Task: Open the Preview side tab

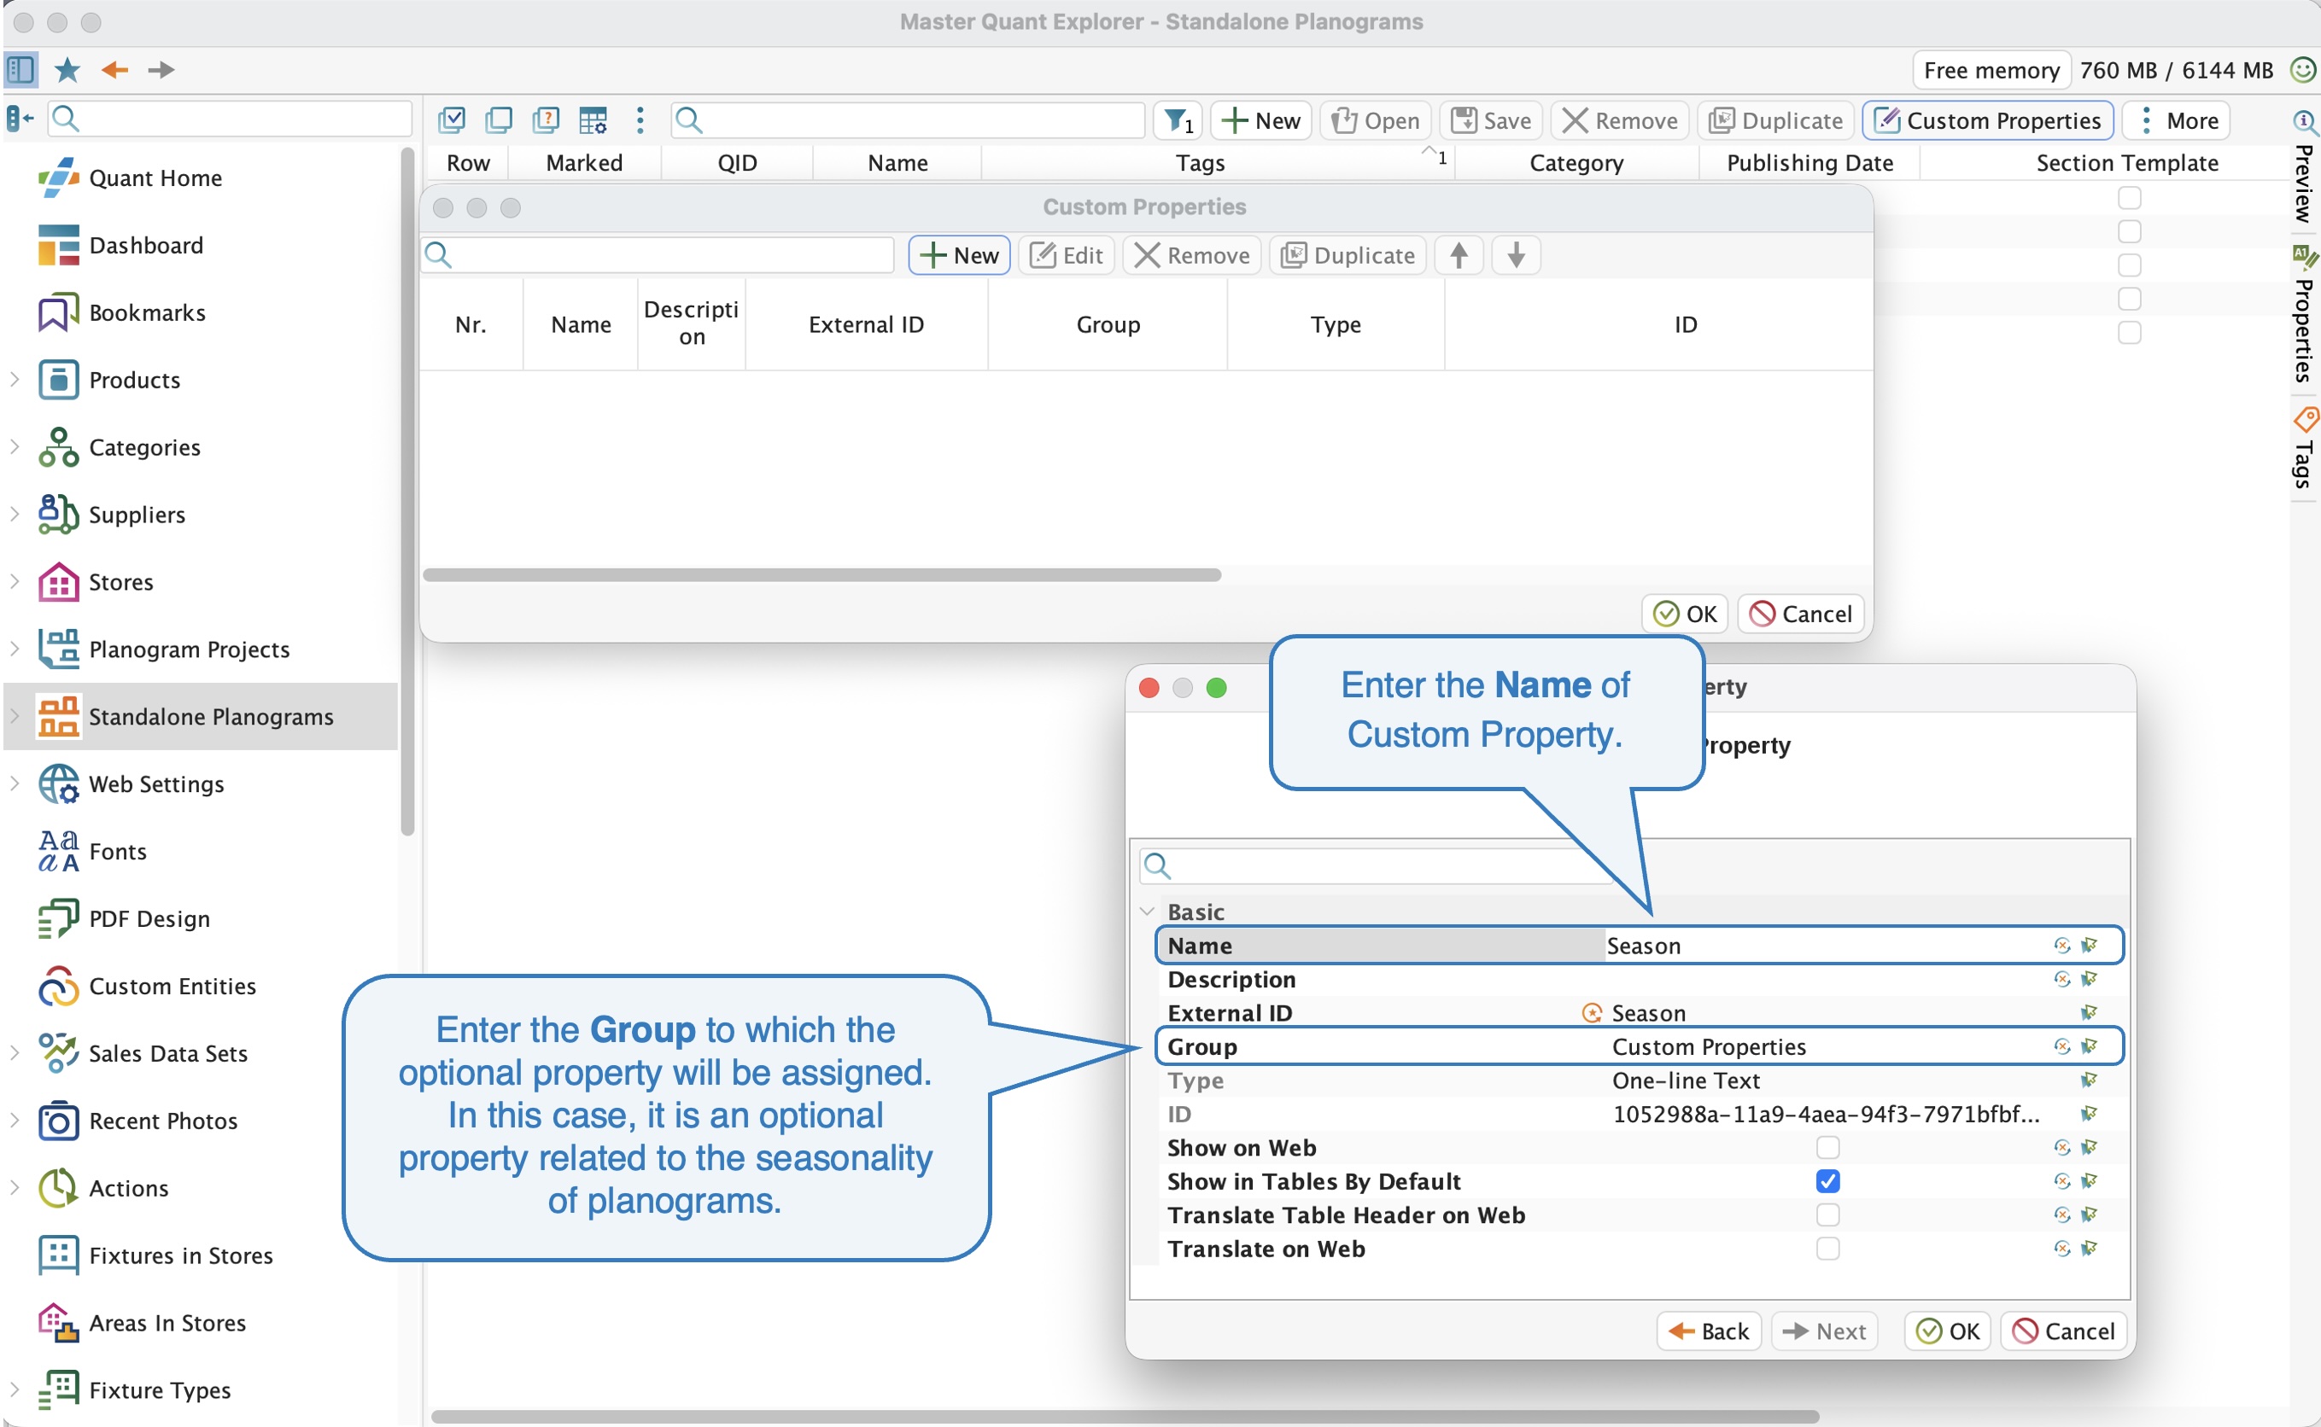Action: (x=2304, y=168)
